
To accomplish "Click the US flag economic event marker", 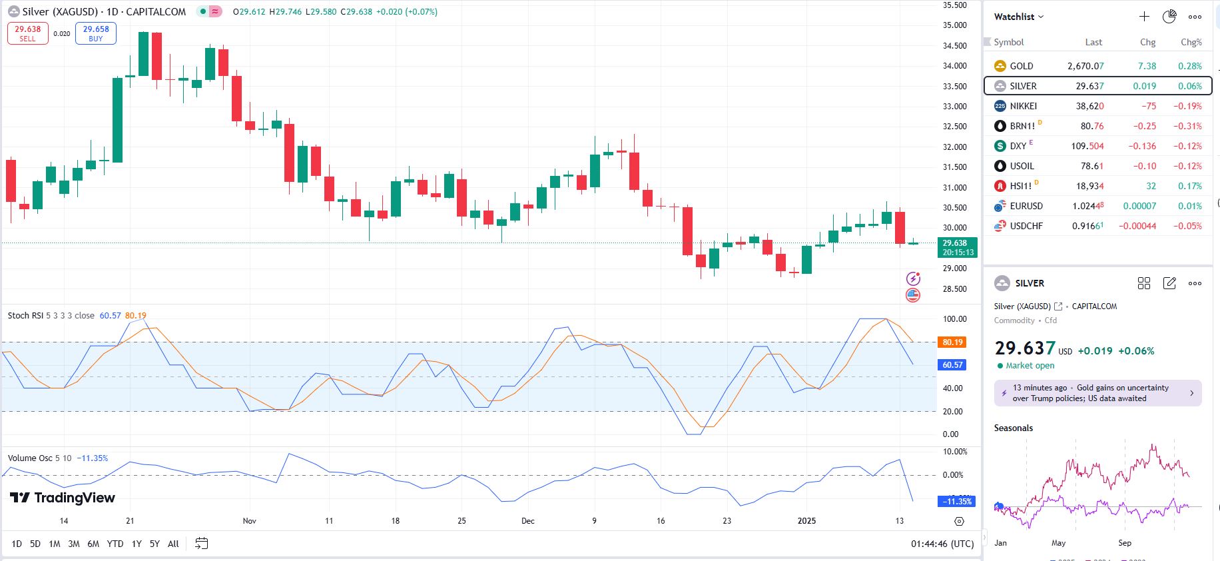I will click(913, 294).
